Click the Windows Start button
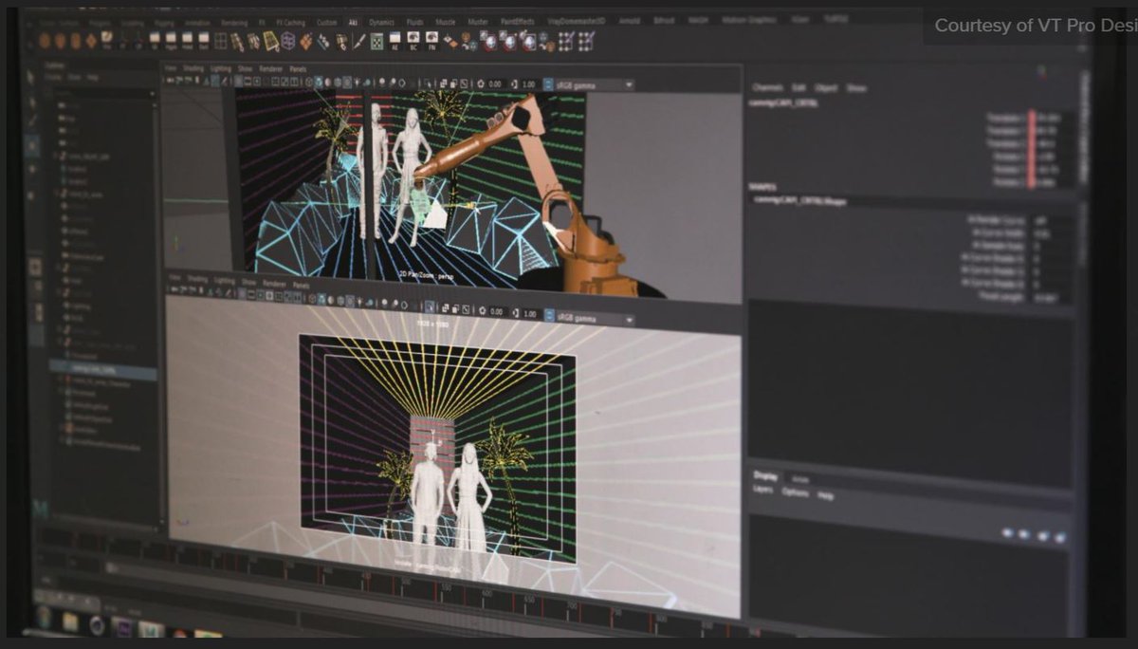The image size is (1138, 649). 44,618
